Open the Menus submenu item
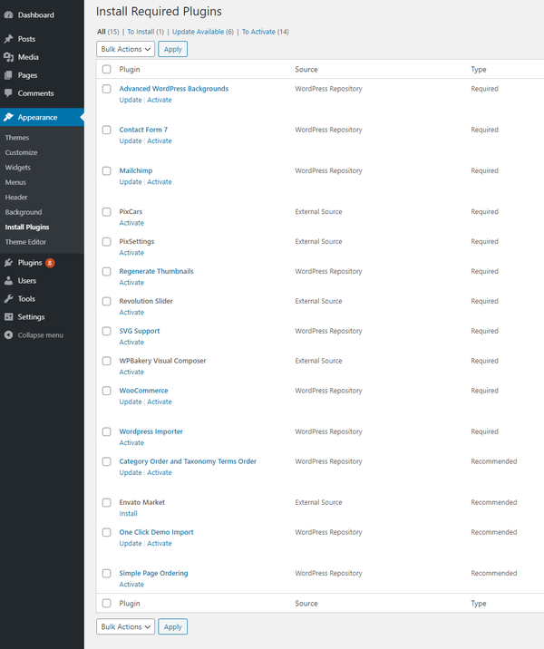The width and height of the screenshot is (544, 649). [x=15, y=182]
